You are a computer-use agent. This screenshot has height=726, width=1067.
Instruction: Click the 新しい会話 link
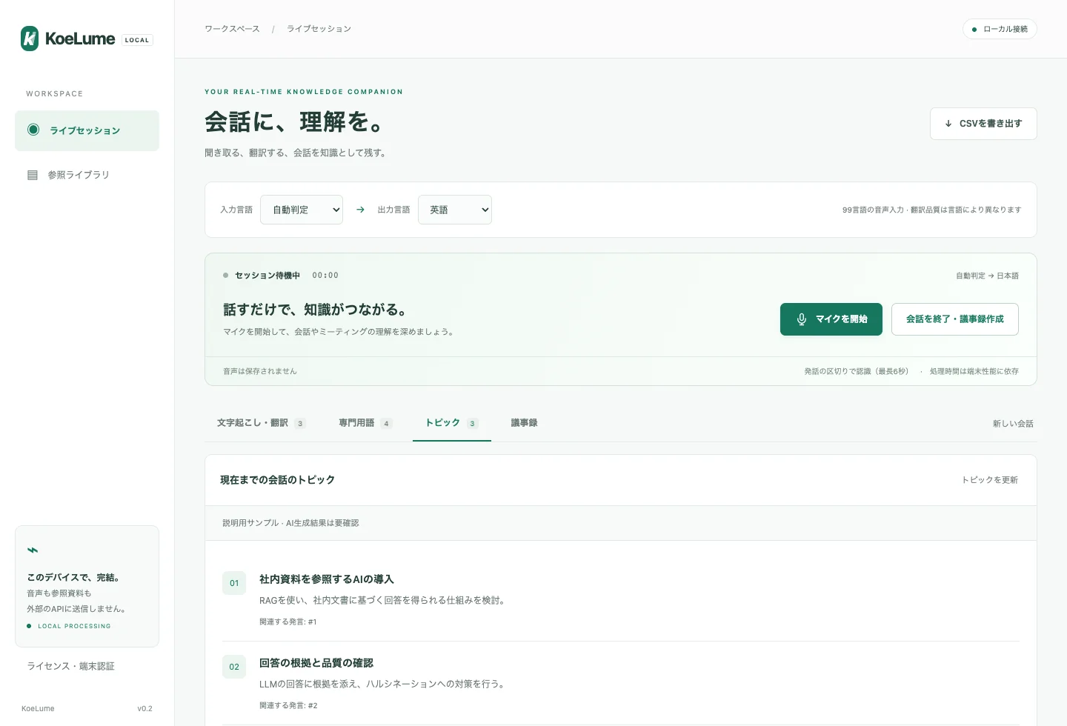tap(1013, 424)
